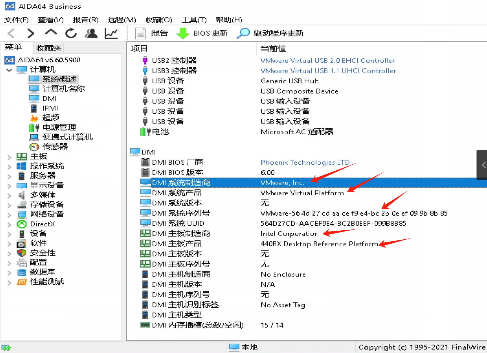
Task: Open Phoenix Technologies LTD link
Action: (x=305, y=162)
